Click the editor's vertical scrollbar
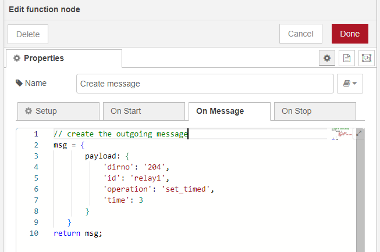This screenshot has height=252, width=380. (361, 192)
